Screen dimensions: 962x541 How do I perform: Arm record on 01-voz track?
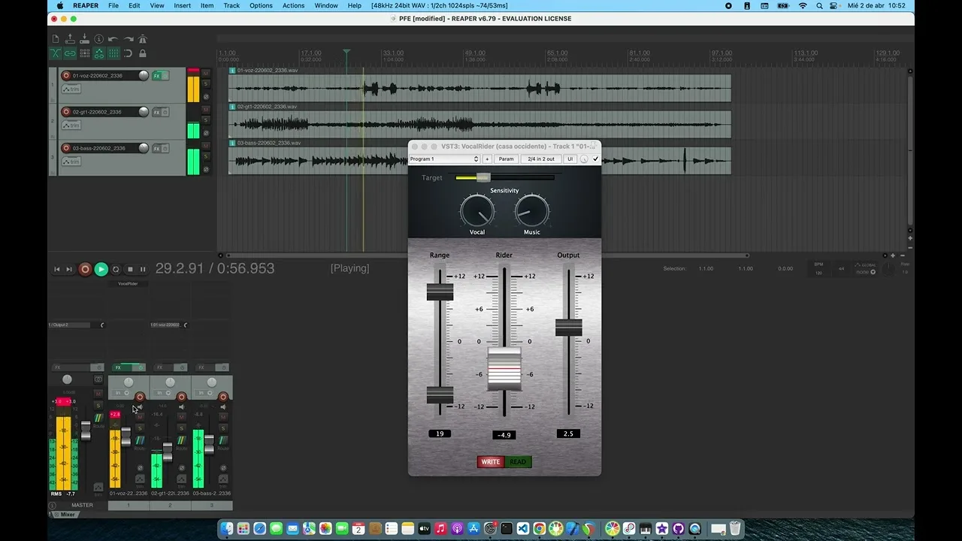tap(66, 75)
